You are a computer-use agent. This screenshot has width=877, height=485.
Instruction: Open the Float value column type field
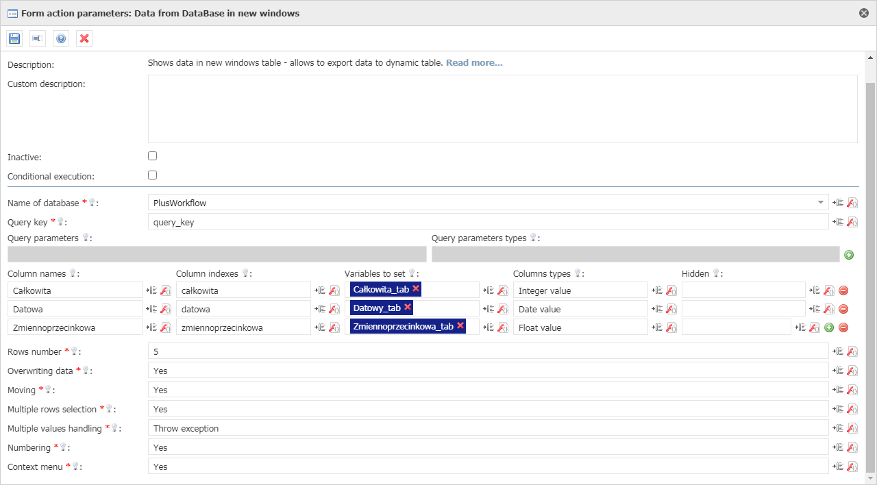[580, 327]
